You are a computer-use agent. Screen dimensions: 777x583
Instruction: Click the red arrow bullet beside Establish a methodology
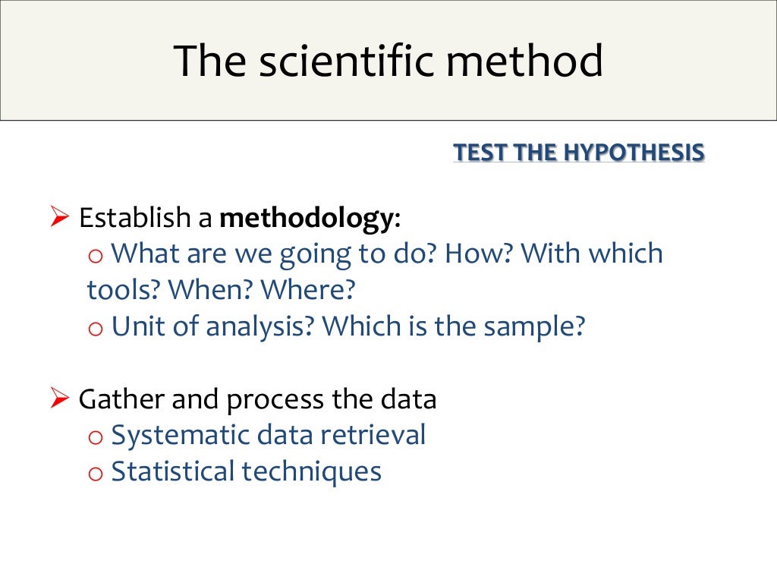pos(59,216)
